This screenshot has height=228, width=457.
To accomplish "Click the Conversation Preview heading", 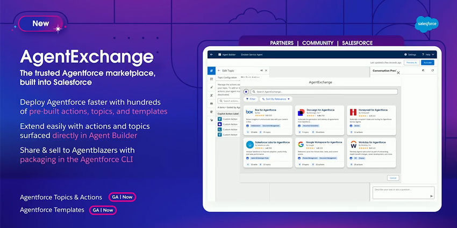I will [384, 71].
